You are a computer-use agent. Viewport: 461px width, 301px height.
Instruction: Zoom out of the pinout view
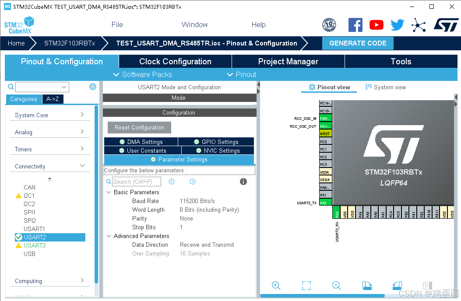tap(337, 285)
